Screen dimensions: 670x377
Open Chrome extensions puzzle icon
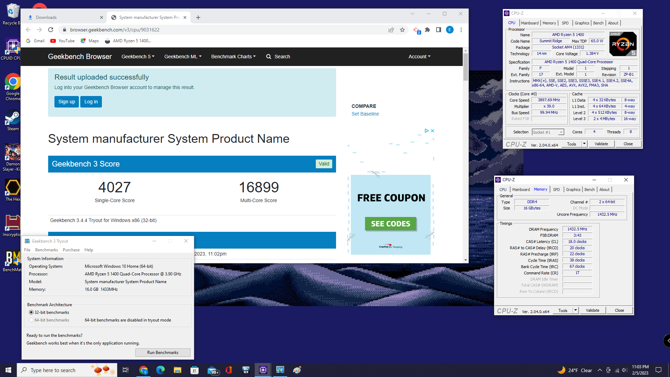tap(427, 30)
